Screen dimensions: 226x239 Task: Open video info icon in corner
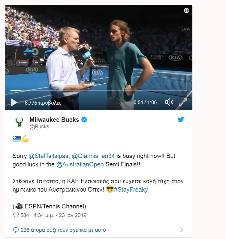coord(186,10)
